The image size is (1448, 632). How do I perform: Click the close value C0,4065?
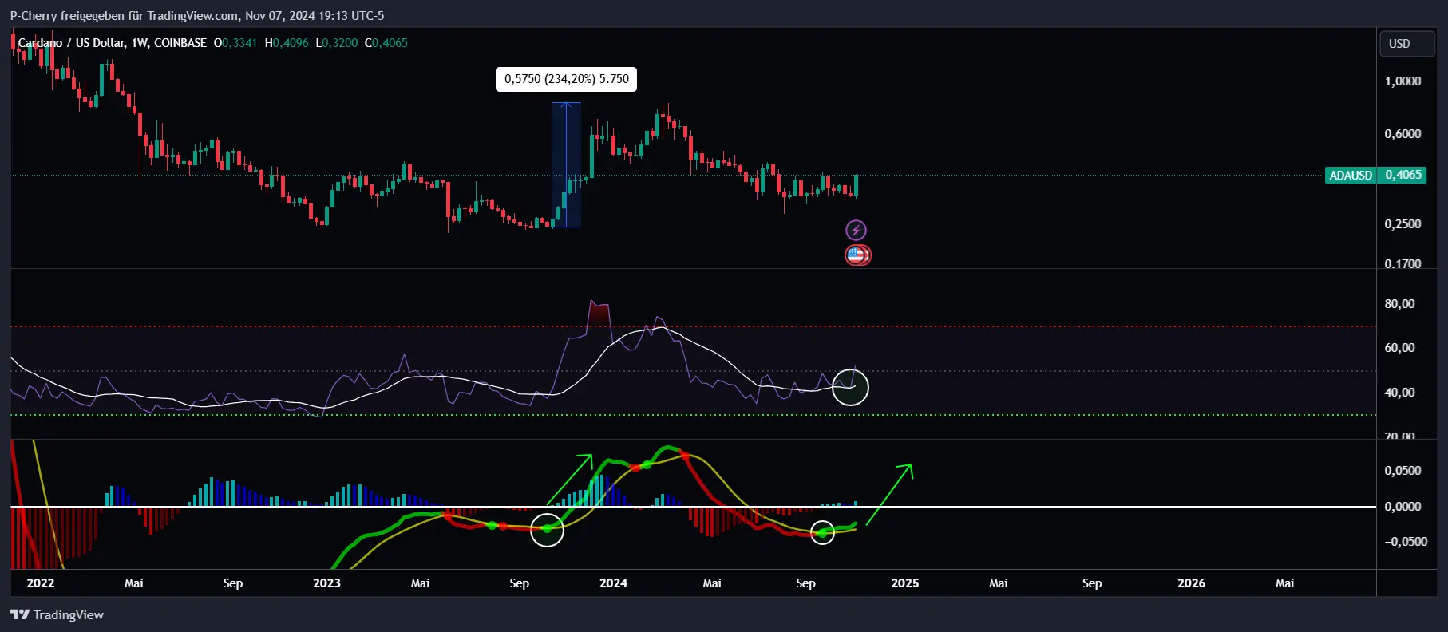point(386,43)
